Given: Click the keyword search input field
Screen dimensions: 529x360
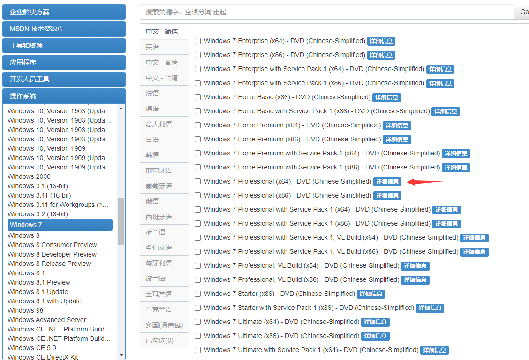Looking at the screenshot, I should pyautogui.click(x=324, y=12).
